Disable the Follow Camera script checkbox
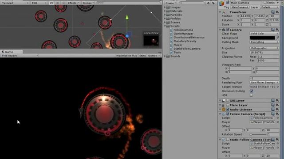The height and width of the screenshot is (159, 284). click(x=228, y=114)
